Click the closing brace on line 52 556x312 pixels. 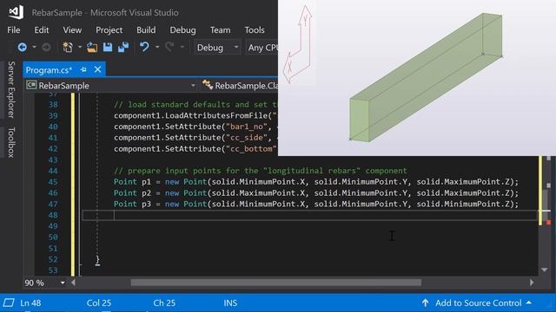(x=97, y=260)
